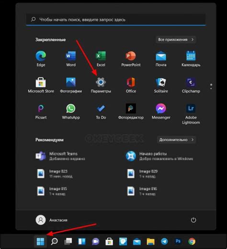Open recently added Microsoft Teams
The height and width of the screenshot is (249, 227).
[60, 156]
